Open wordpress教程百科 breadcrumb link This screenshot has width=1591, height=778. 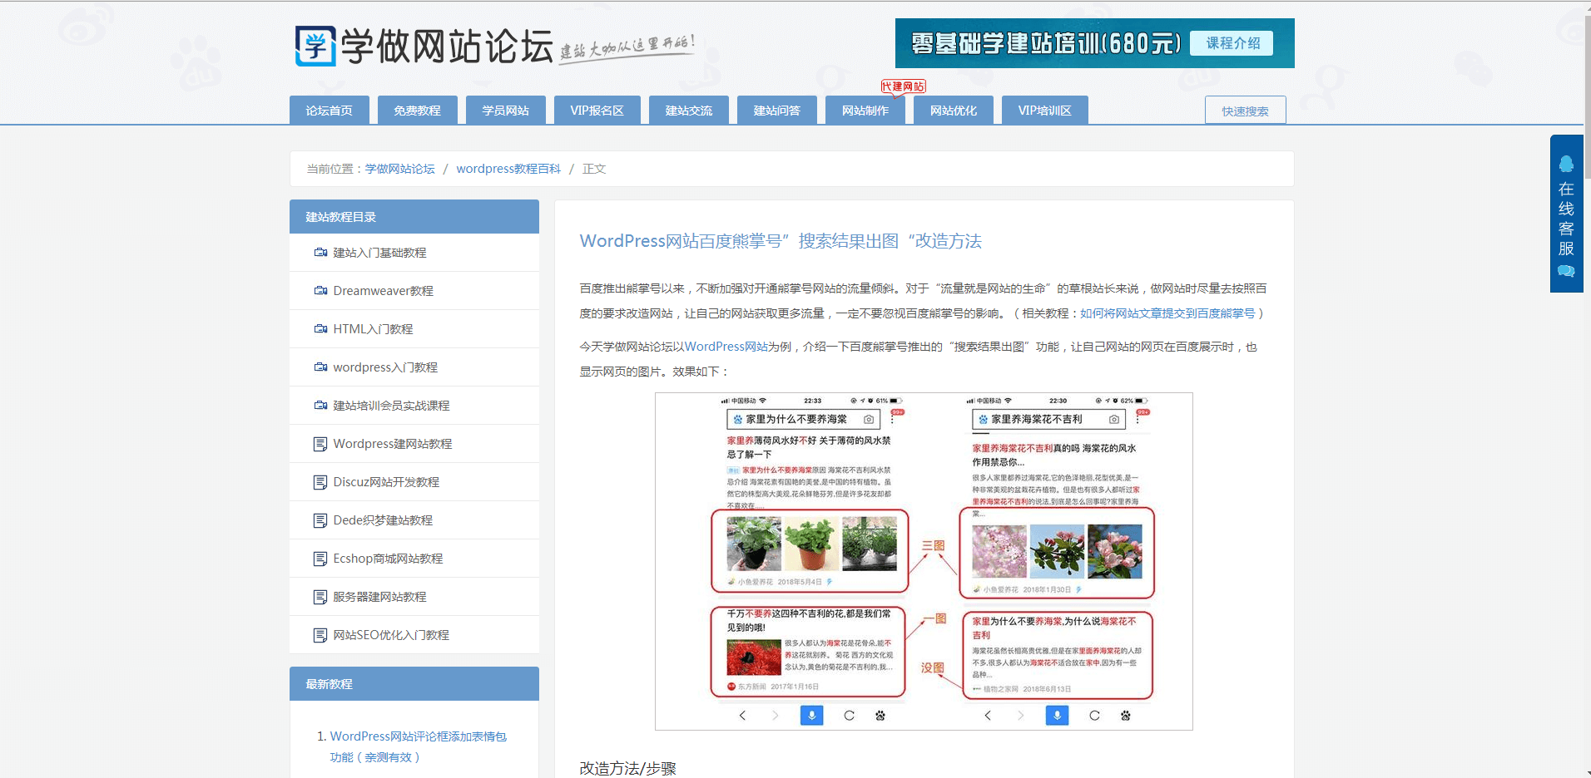click(508, 169)
